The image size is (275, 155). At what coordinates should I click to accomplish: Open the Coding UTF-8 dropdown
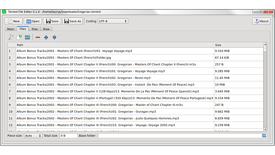point(113,21)
